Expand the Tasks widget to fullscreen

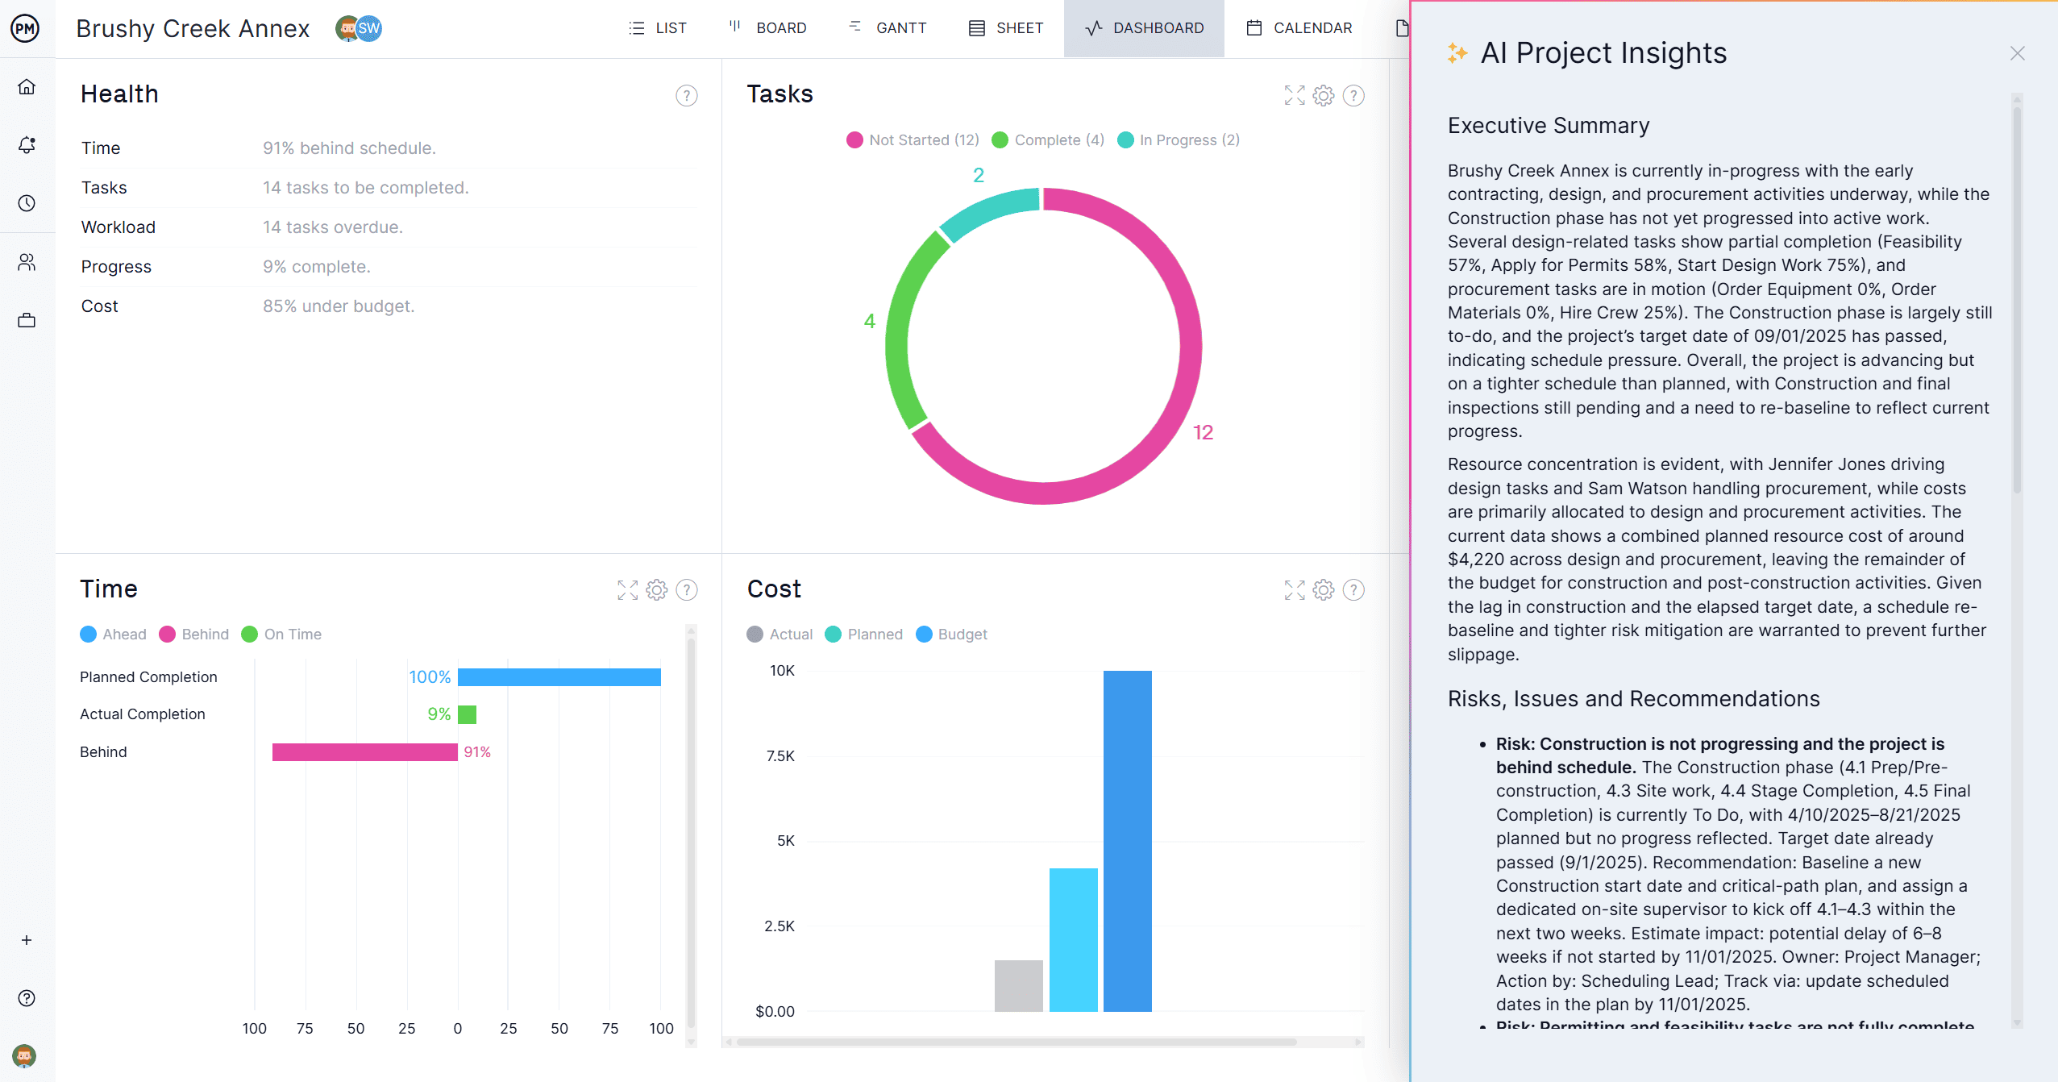pos(1295,96)
